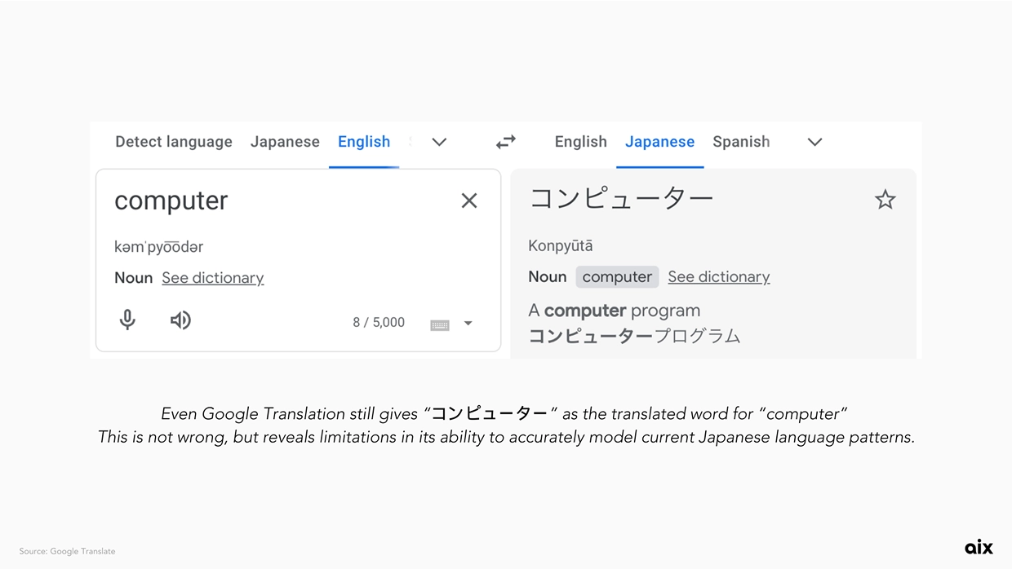Open 'See dictionary' link in translation panel
The image size is (1012, 569).
coord(719,277)
